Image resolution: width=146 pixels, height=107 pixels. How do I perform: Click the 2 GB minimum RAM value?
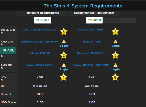[x=40, y=77]
